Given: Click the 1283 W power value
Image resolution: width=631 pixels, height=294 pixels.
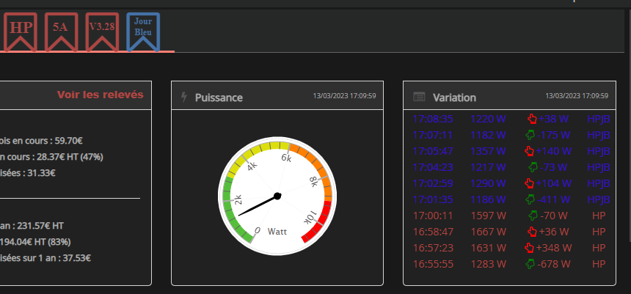Looking at the screenshot, I should coord(488,264).
